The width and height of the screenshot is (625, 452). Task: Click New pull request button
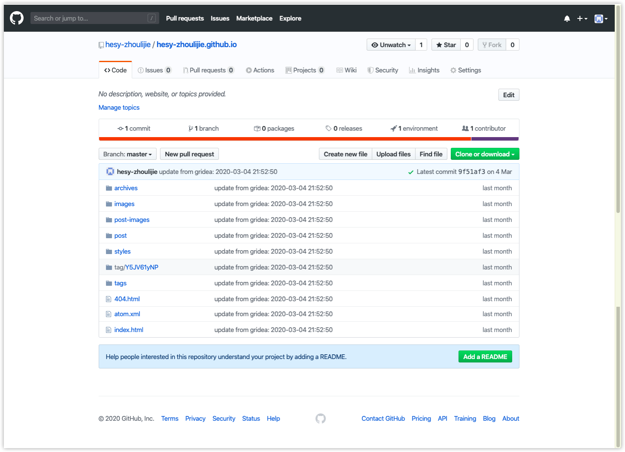[x=189, y=154]
